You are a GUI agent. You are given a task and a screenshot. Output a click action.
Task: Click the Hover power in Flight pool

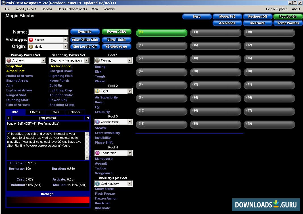pyautogui.click(x=99, y=102)
